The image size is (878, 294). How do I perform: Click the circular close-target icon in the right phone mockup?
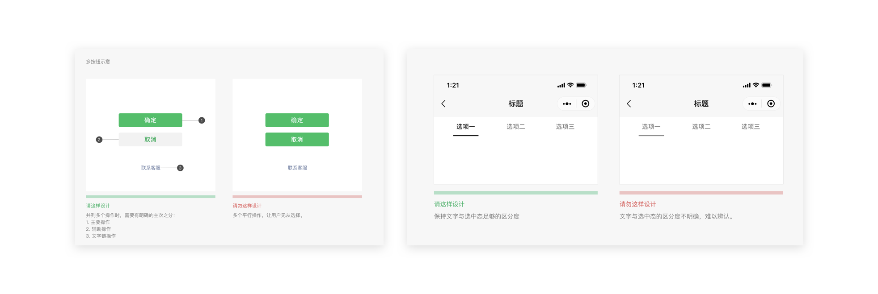coord(771,104)
